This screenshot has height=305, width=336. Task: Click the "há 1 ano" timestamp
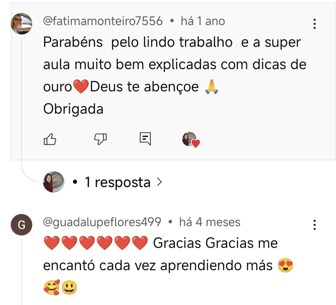tap(203, 21)
